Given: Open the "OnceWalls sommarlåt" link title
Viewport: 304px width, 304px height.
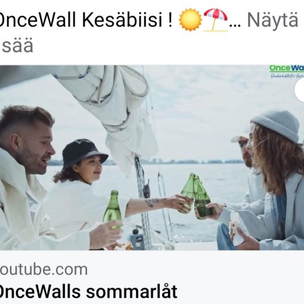Looking at the screenshot, I should tap(88, 291).
